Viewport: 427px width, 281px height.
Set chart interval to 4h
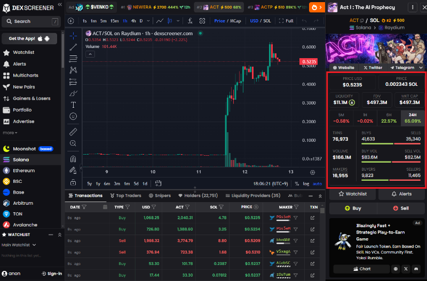tap(133, 21)
